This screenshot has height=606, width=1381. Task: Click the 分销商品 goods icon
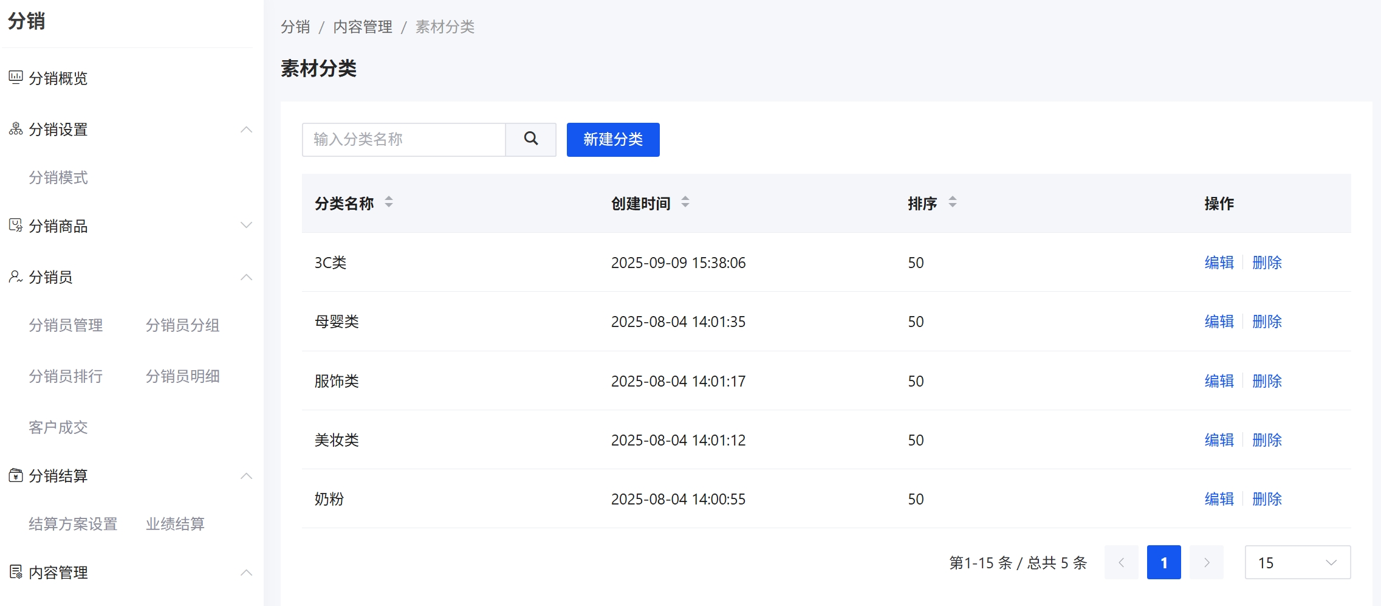[15, 225]
